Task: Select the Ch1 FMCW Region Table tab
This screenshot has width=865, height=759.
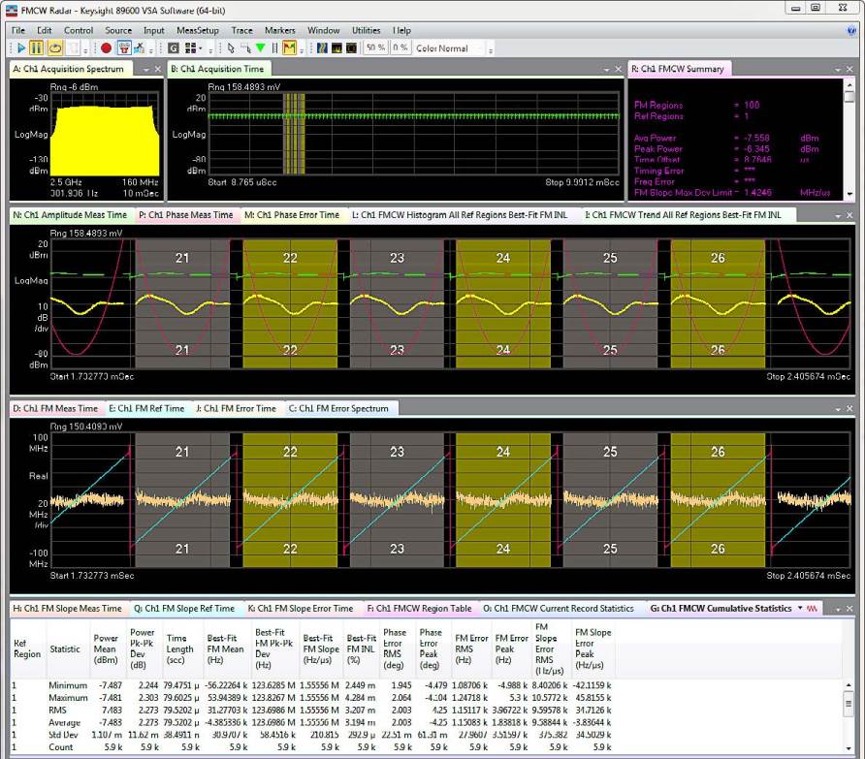Action: [420, 609]
